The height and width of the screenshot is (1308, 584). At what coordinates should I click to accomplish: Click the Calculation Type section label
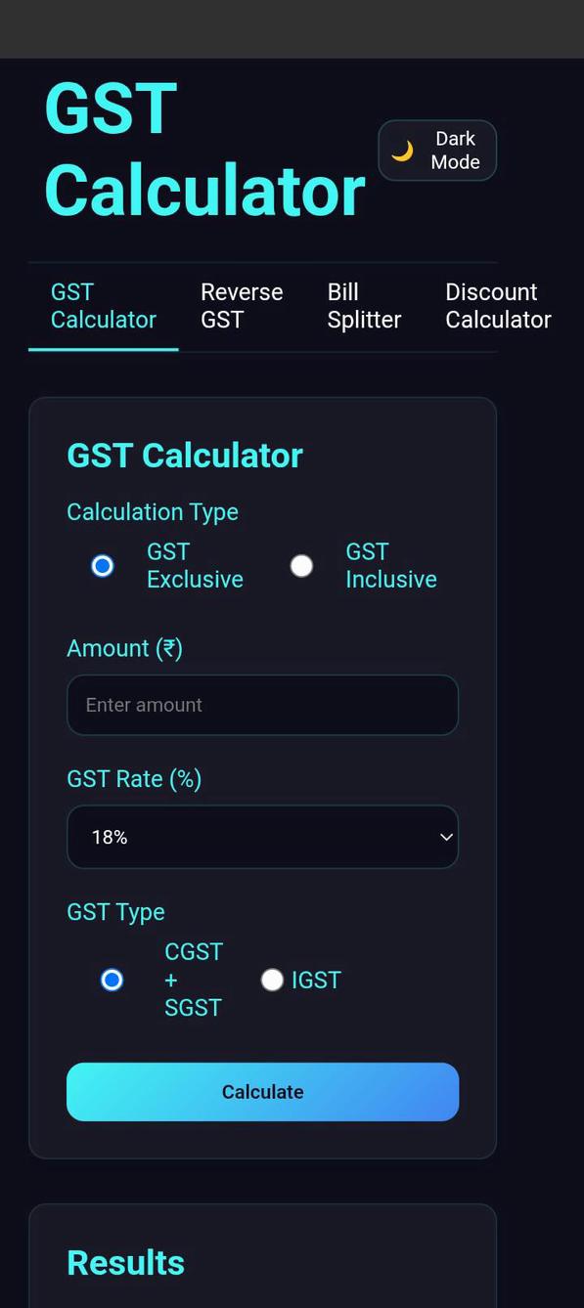152,511
